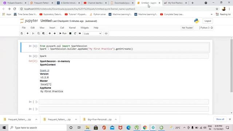This screenshot has height=131, width=233.
Task: Click the Logout button
Action: click(x=208, y=21)
